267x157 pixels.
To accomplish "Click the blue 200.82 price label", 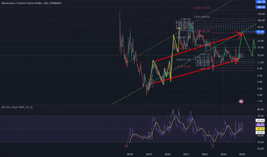I will [261, 7].
